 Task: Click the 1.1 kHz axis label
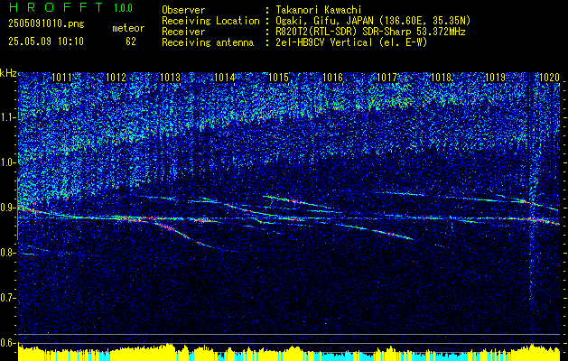click(x=8, y=117)
